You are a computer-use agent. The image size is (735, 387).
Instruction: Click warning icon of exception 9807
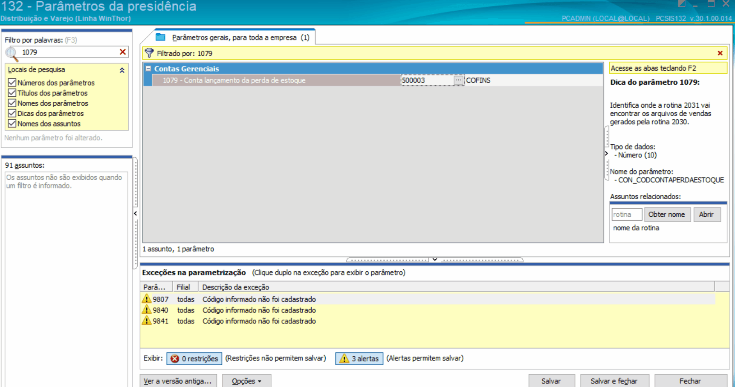click(x=147, y=299)
